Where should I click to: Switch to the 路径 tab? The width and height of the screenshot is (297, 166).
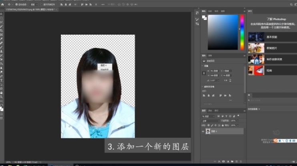(217, 111)
